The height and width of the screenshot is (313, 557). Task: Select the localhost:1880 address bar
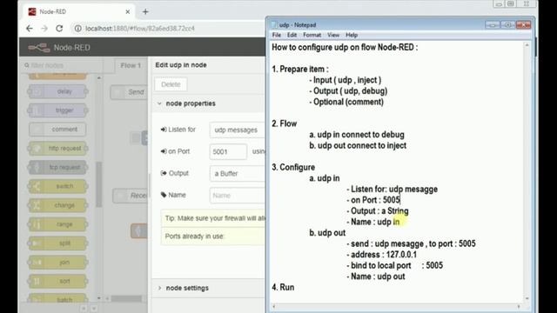(x=140, y=29)
